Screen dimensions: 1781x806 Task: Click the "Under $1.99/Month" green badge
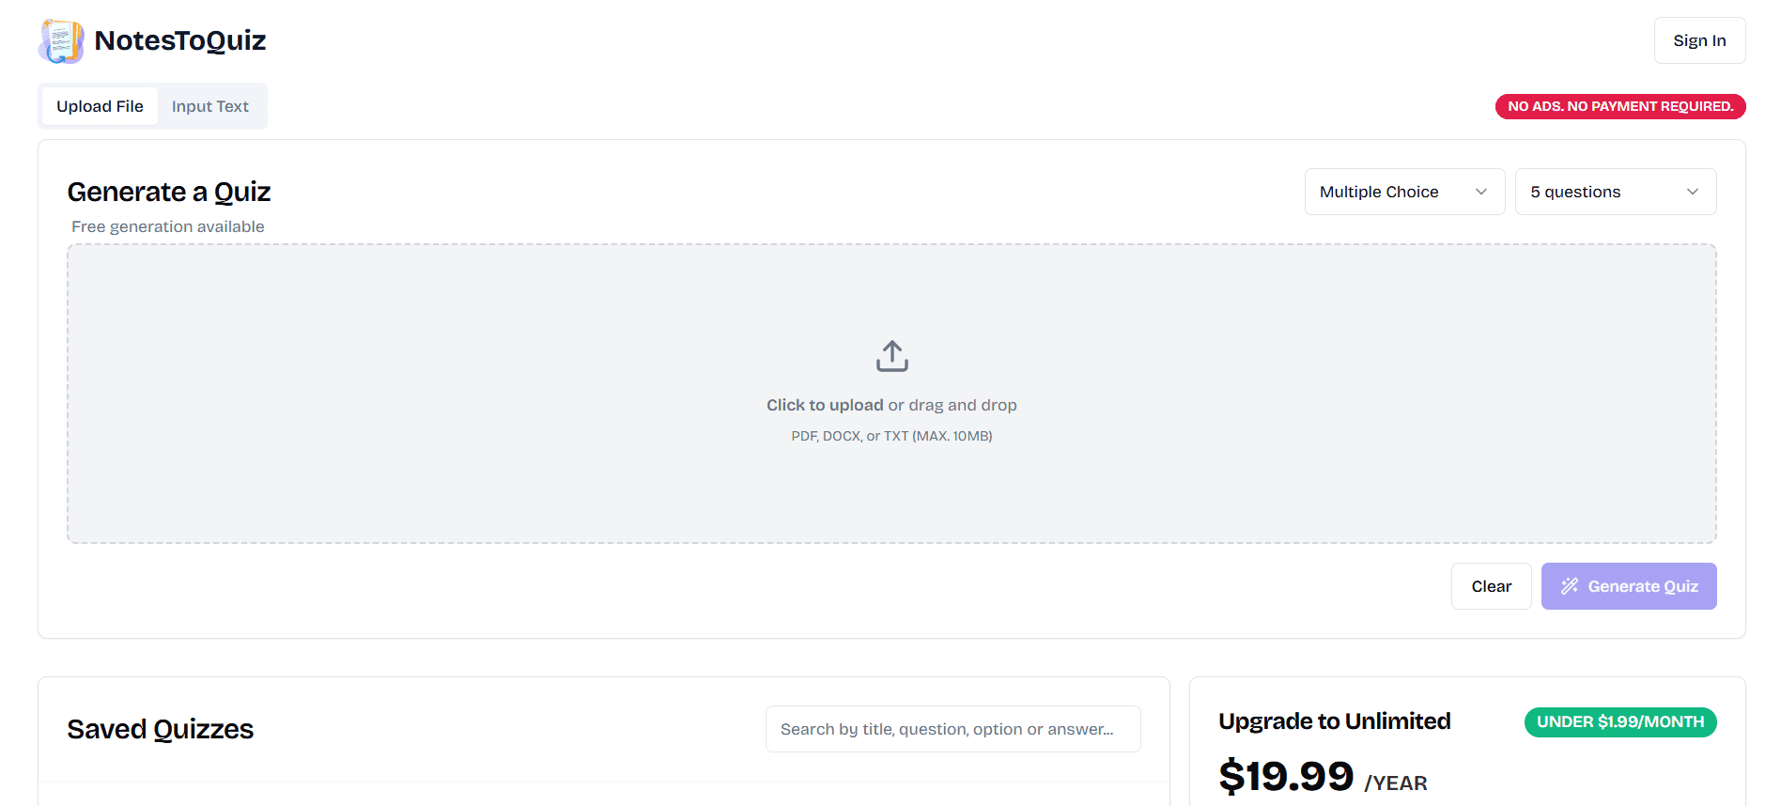coord(1619,721)
